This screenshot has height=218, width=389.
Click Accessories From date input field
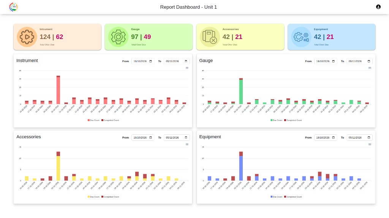tap(143, 138)
